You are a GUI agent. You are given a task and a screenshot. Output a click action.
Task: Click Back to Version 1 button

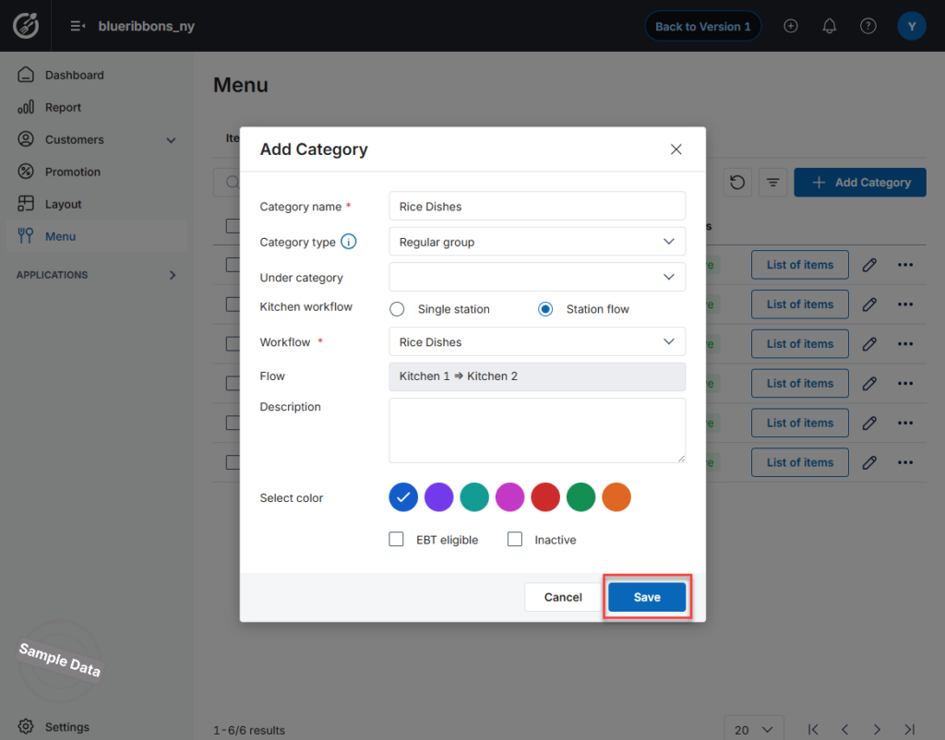[702, 26]
